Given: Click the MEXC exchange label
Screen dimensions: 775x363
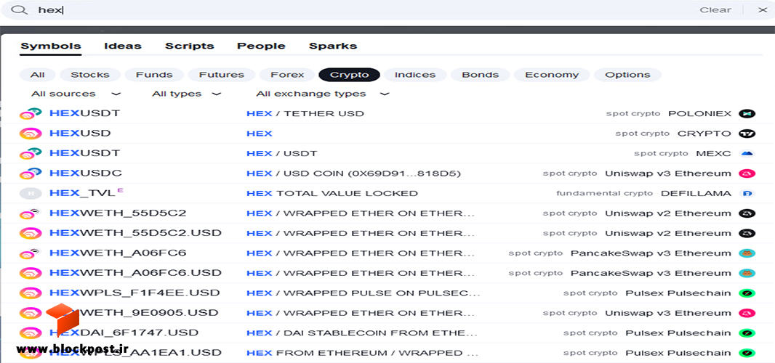Looking at the screenshot, I should 713,154.
